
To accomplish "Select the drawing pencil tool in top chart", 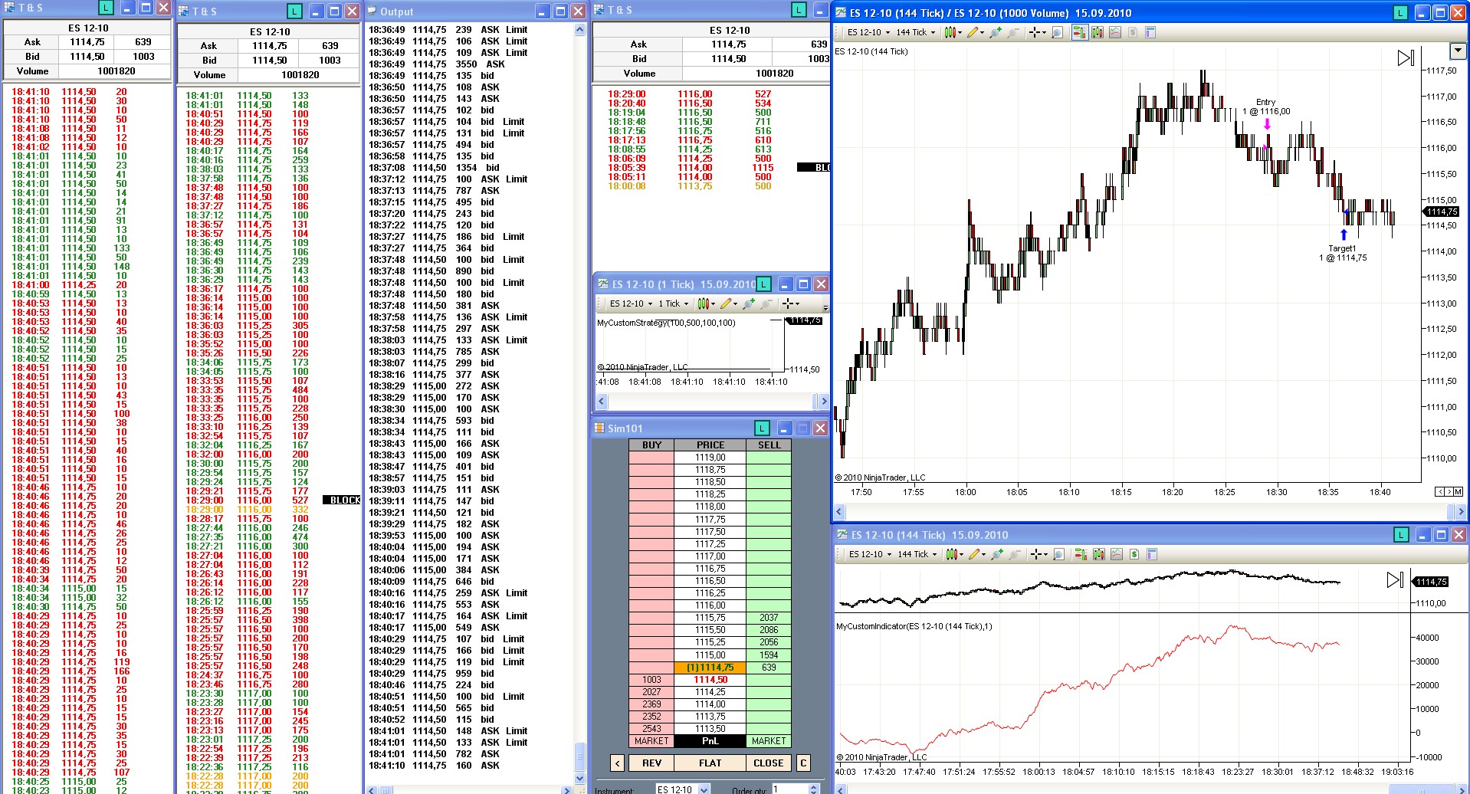I will tap(973, 32).
